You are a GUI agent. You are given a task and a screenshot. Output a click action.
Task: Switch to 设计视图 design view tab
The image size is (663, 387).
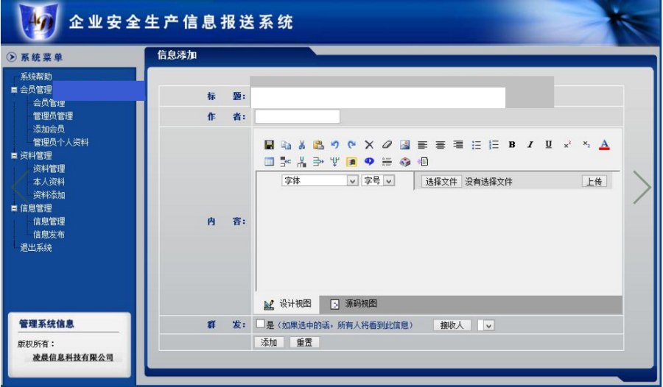pyautogui.click(x=287, y=304)
